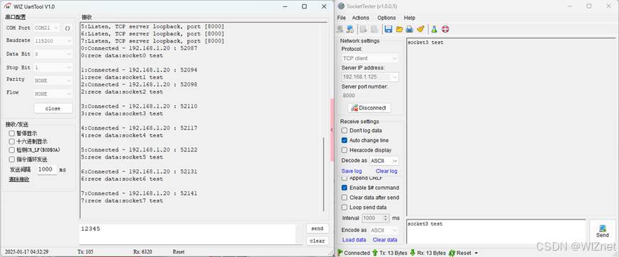Screen dimensions: 619x257
Task: Click the broom Clear icon in toolbar
Action: (x=420, y=29)
